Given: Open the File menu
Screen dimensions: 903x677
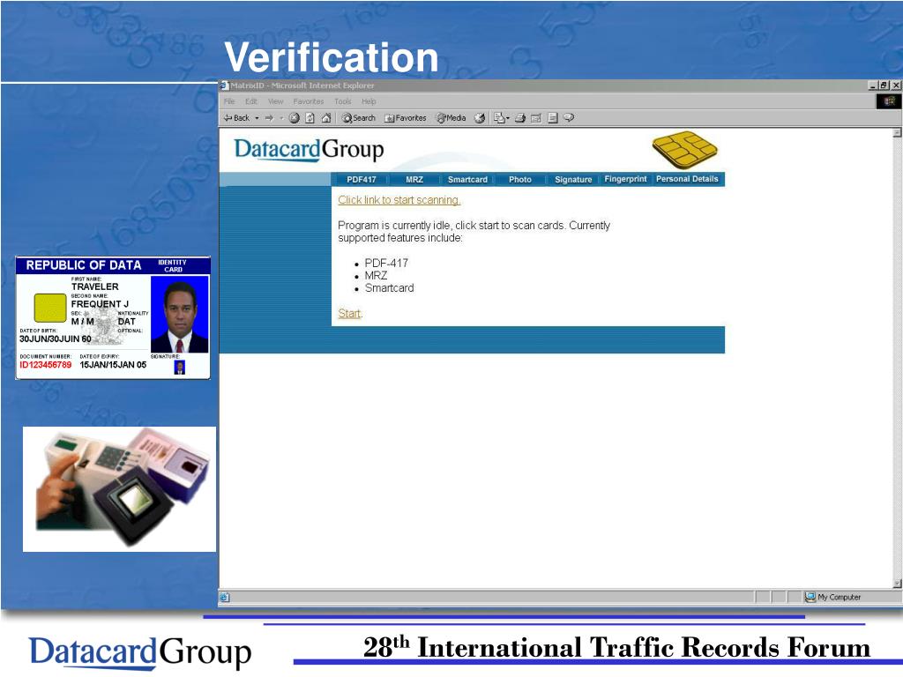Looking at the screenshot, I should [x=229, y=101].
